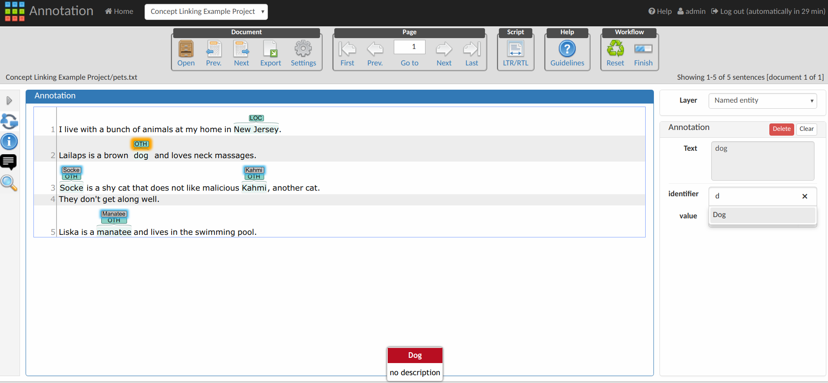828x383 pixels.
Task: Open annotation Settings gear
Action: [x=303, y=53]
